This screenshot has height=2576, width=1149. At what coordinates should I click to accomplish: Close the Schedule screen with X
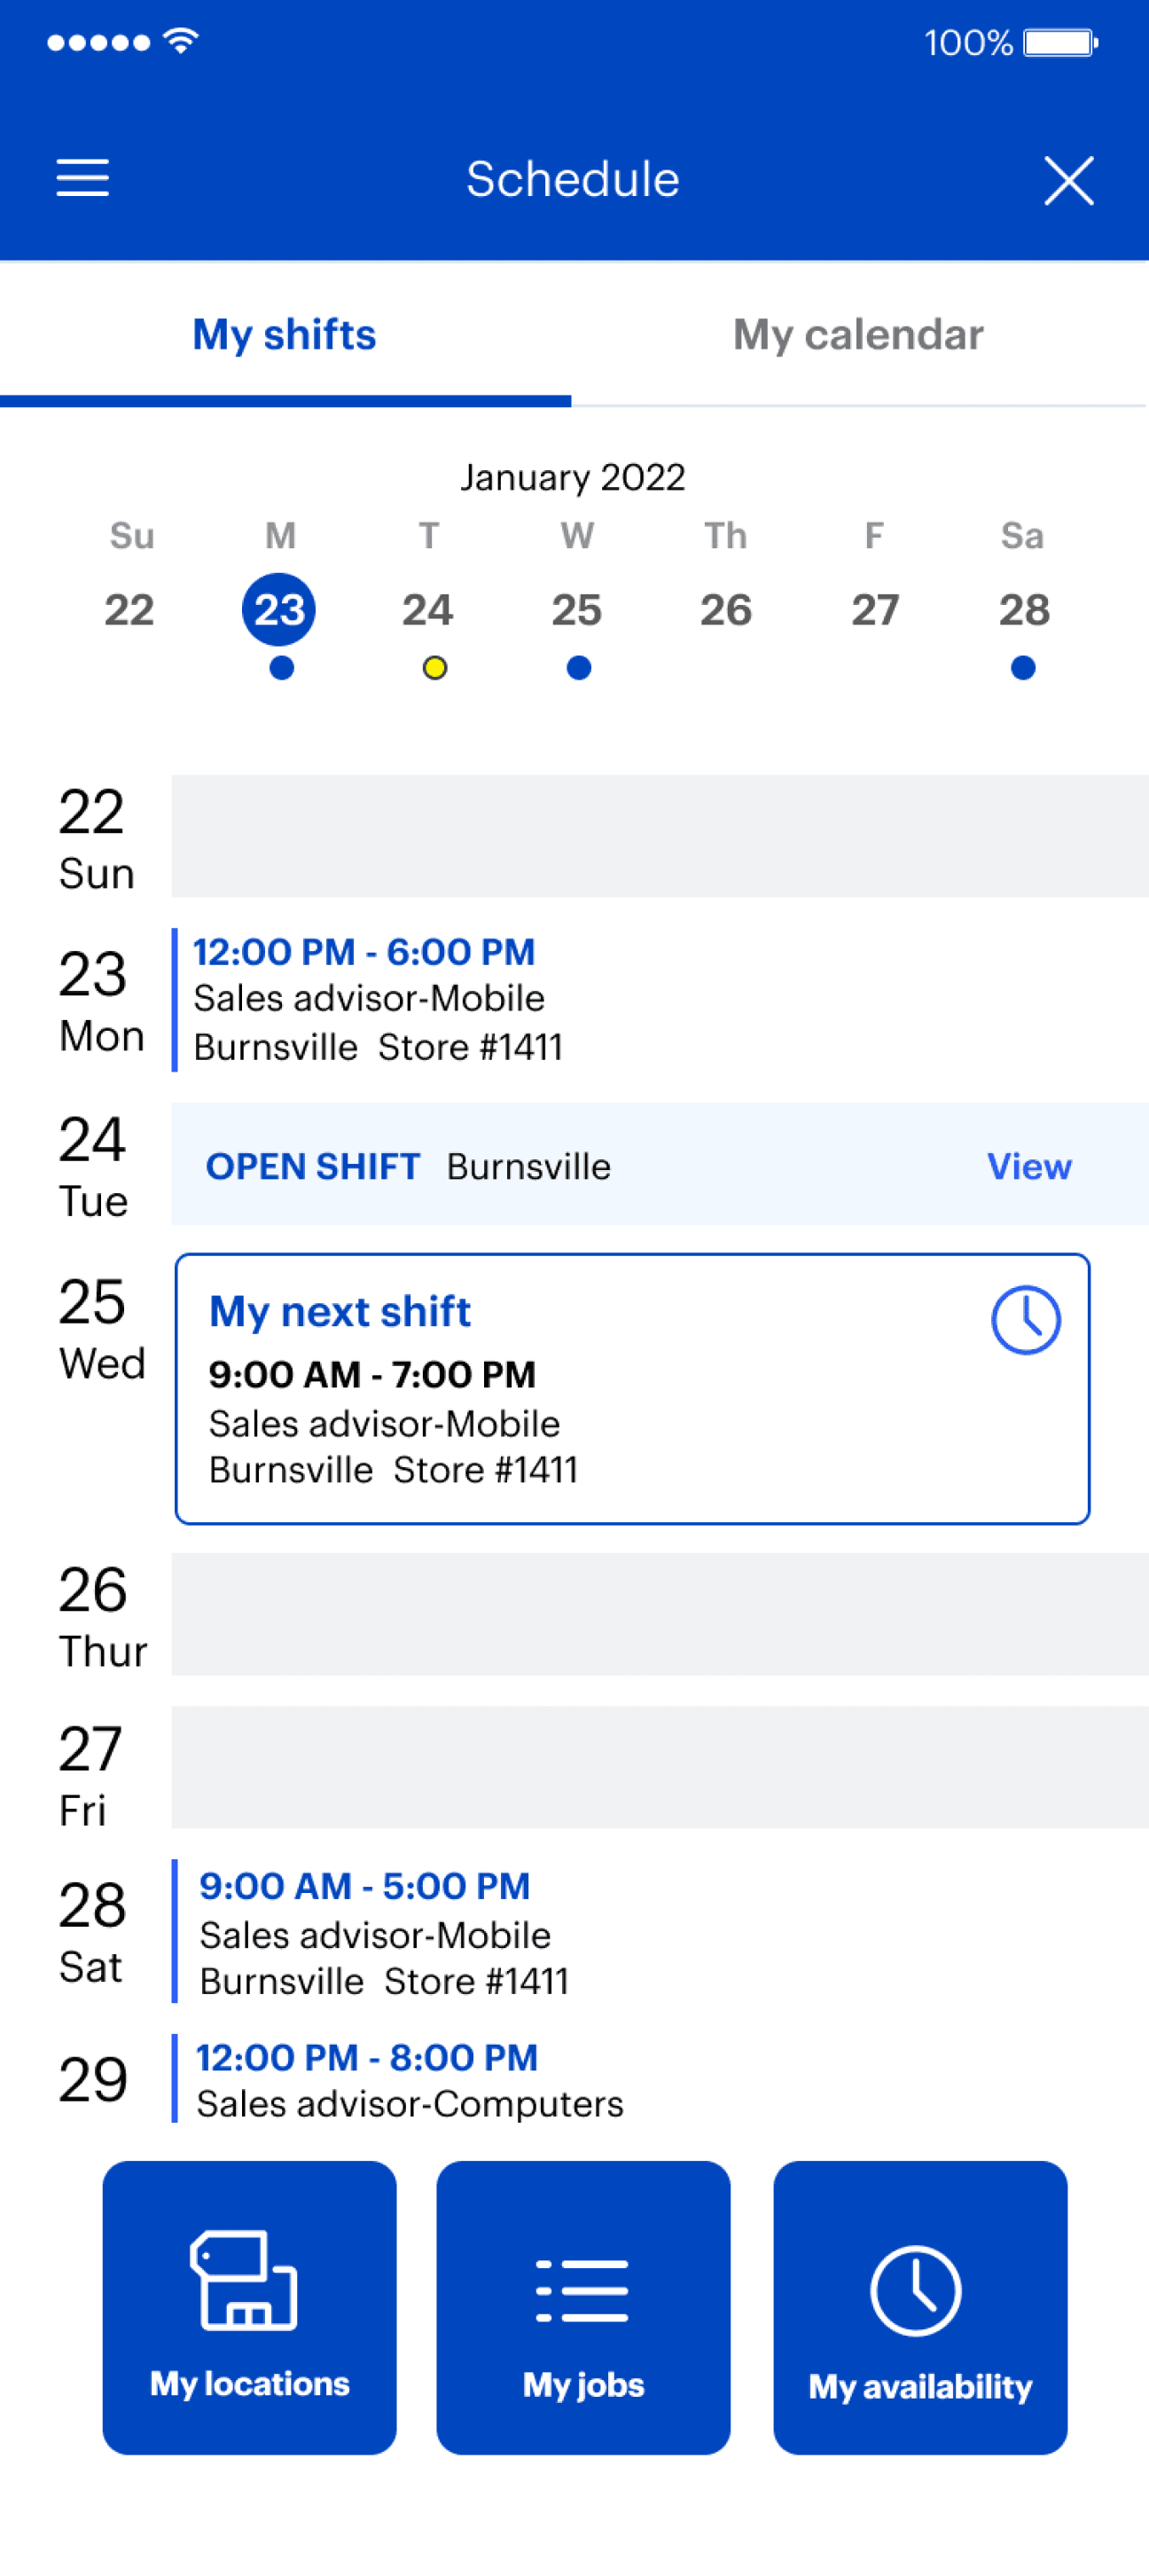[x=1068, y=180]
